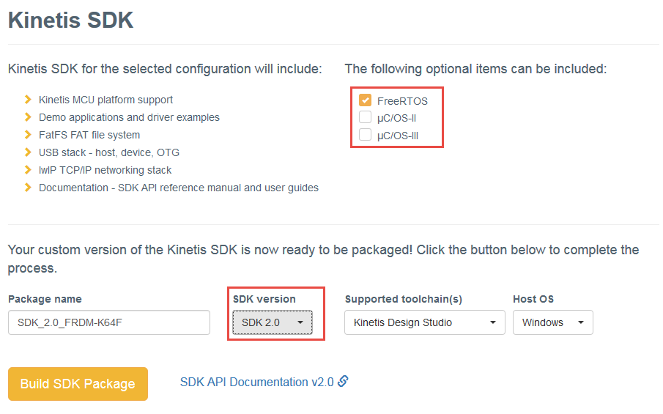Viewport: 663px width, 414px height.
Task: Click the µC/OS-II label text
Action: [396, 118]
